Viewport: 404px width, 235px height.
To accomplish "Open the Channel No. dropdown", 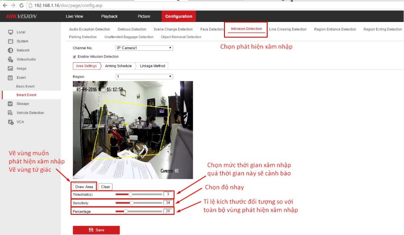I will [x=144, y=48].
